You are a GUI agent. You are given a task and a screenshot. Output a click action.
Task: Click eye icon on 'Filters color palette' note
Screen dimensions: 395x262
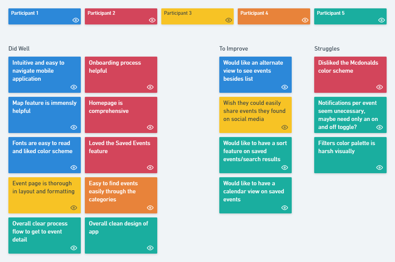[x=380, y=168]
